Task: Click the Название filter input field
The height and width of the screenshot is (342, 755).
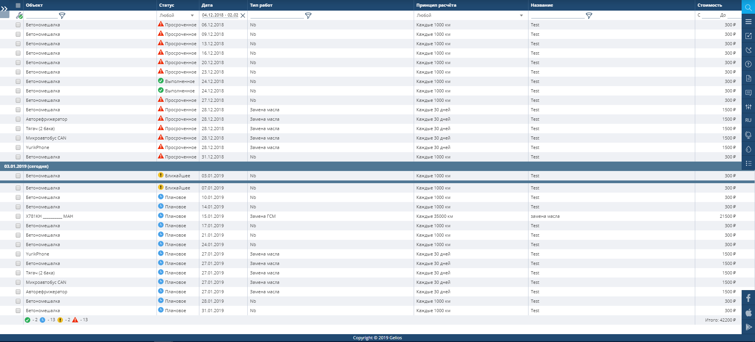Action: click(558, 15)
